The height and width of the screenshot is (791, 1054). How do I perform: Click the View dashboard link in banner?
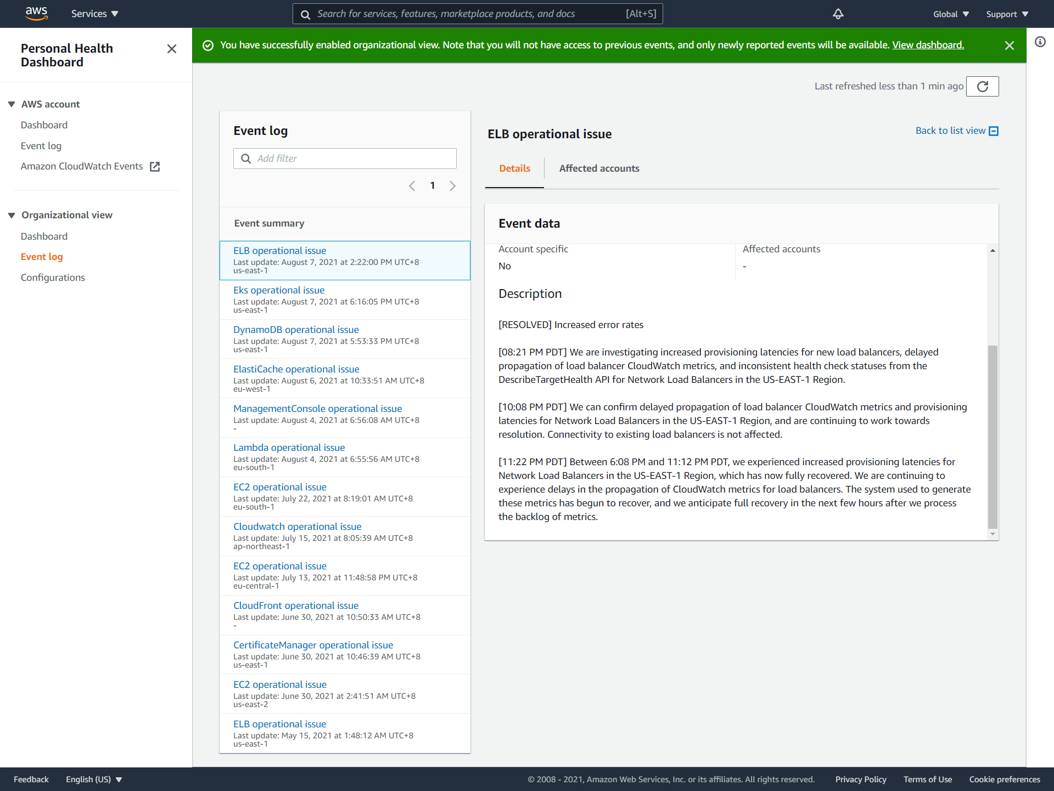point(928,45)
